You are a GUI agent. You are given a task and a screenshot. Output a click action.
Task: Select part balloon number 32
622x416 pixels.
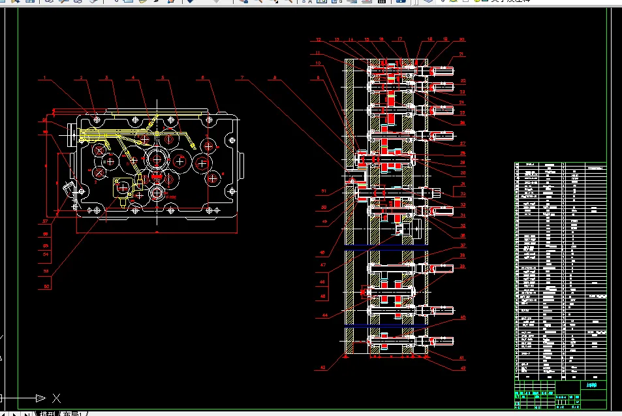[x=463, y=194]
